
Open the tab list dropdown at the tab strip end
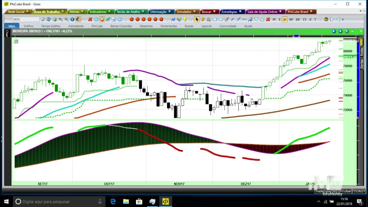(361, 11)
